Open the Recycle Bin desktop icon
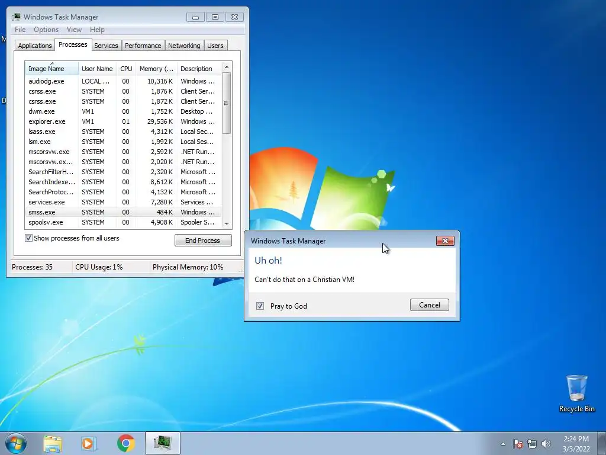The width and height of the screenshot is (606, 455). pos(576,393)
